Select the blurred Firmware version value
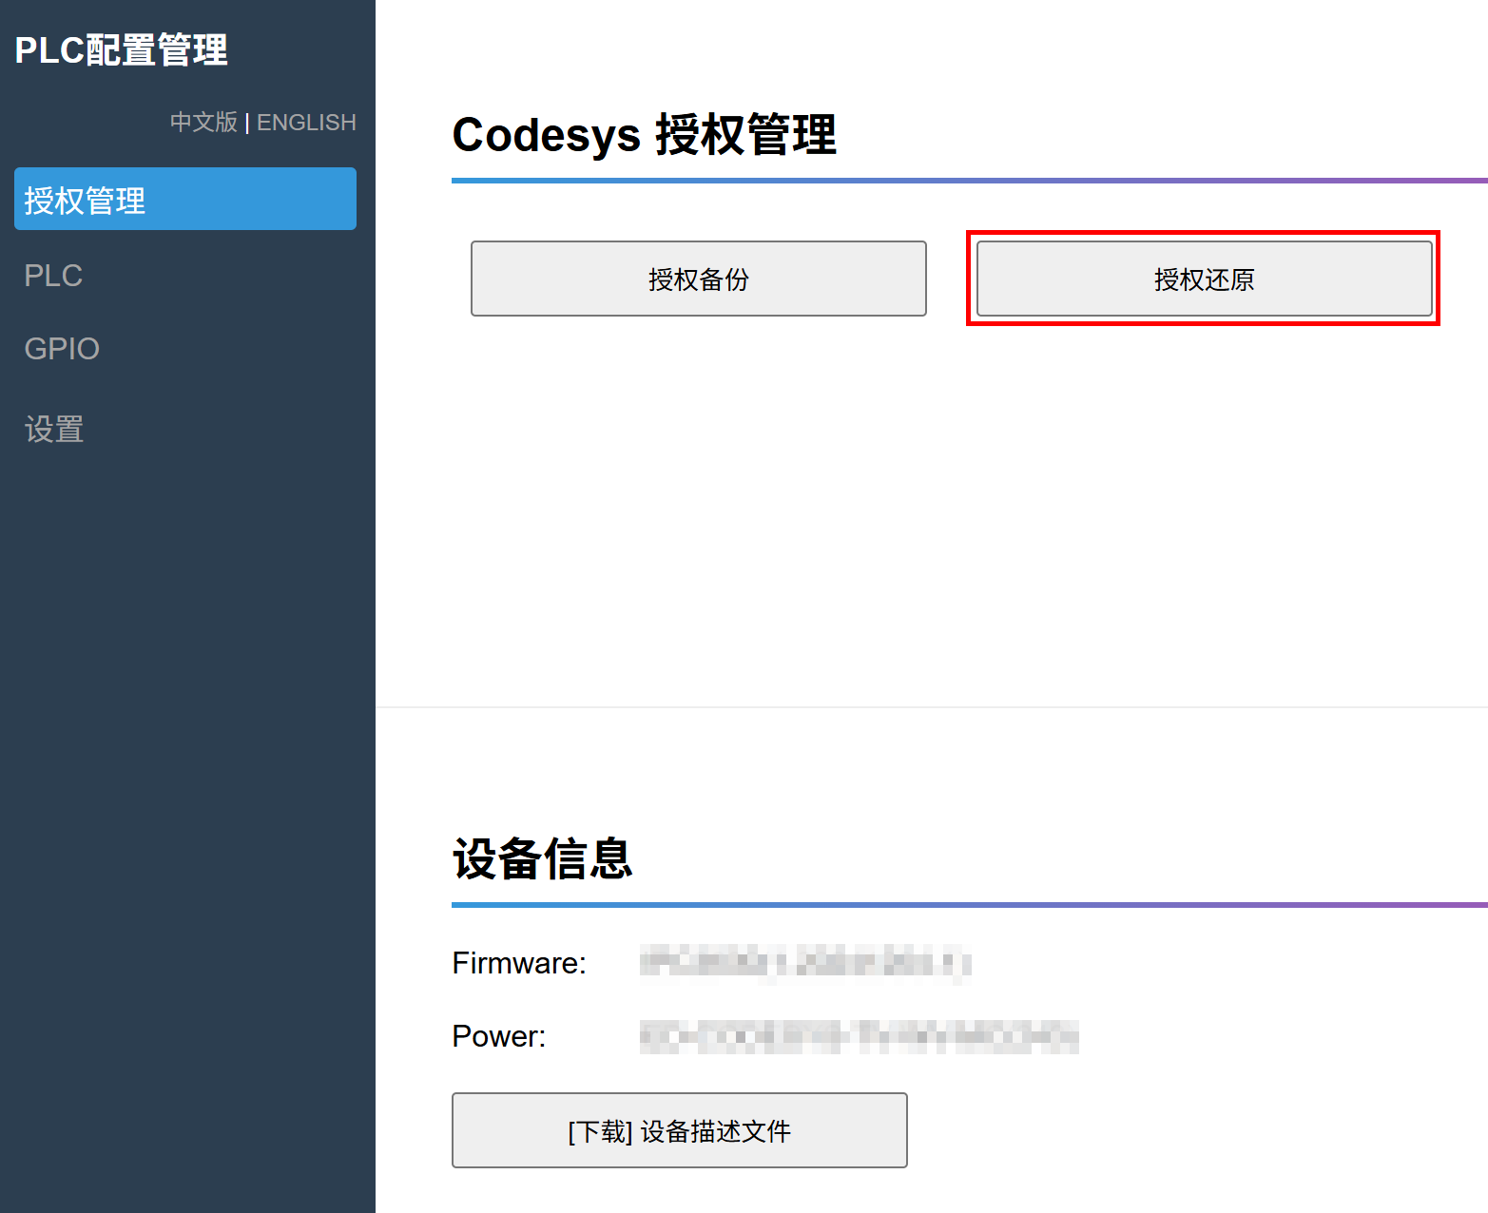The height and width of the screenshot is (1213, 1488). (804, 963)
